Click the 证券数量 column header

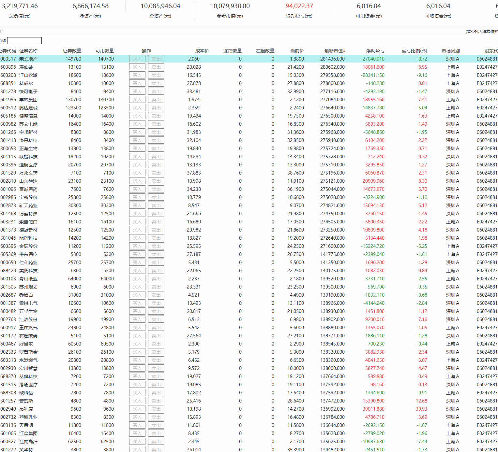coord(72,51)
